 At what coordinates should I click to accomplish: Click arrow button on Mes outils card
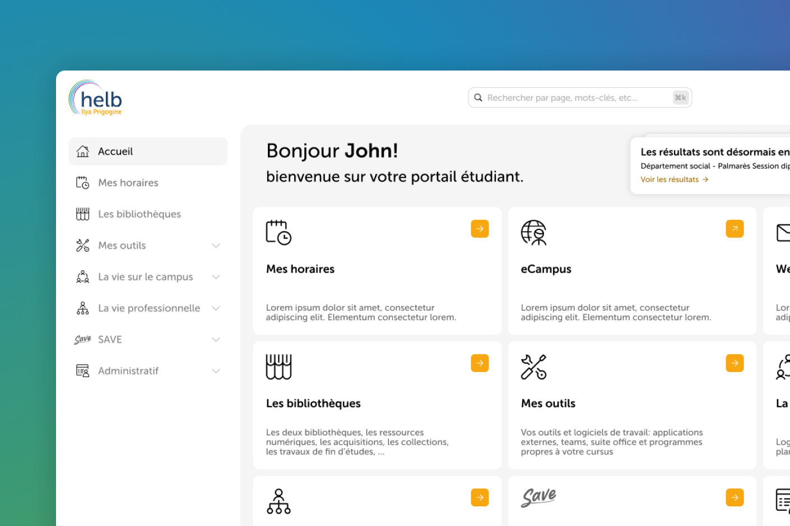coord(735,363)
